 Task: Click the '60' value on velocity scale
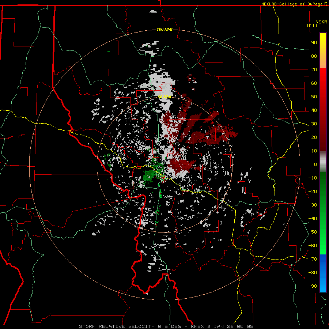pos(314,83)
